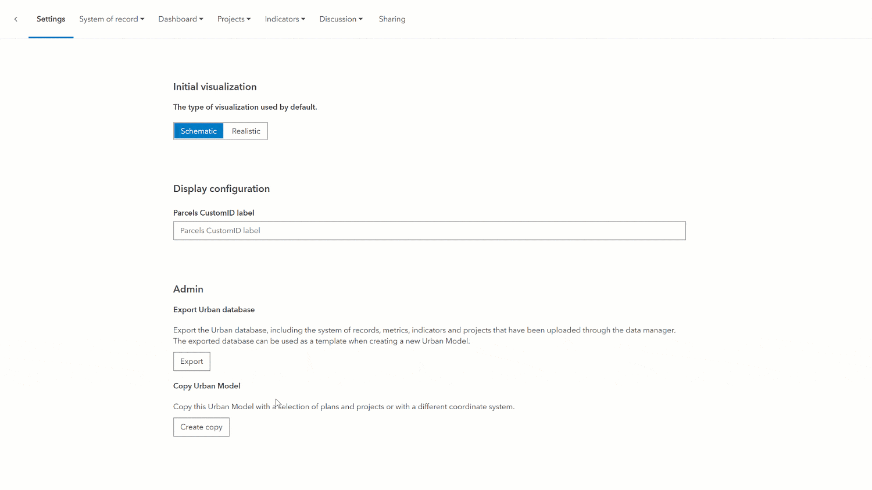This screenshot has height=490, width=872.
Task: Expand the System of record dropdown
Action: (112, 19)
